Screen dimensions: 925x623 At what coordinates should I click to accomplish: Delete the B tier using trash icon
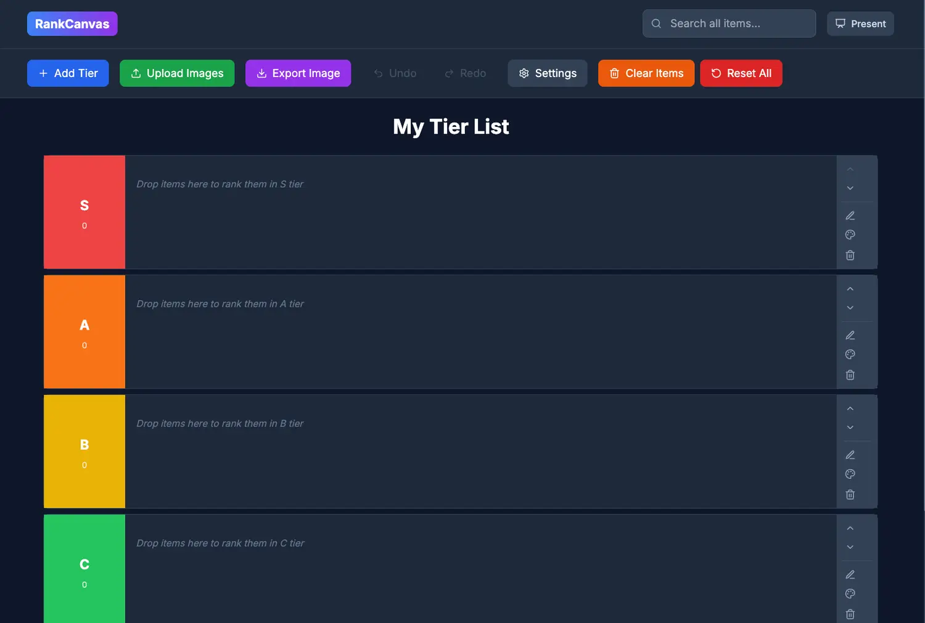point(850,494)
